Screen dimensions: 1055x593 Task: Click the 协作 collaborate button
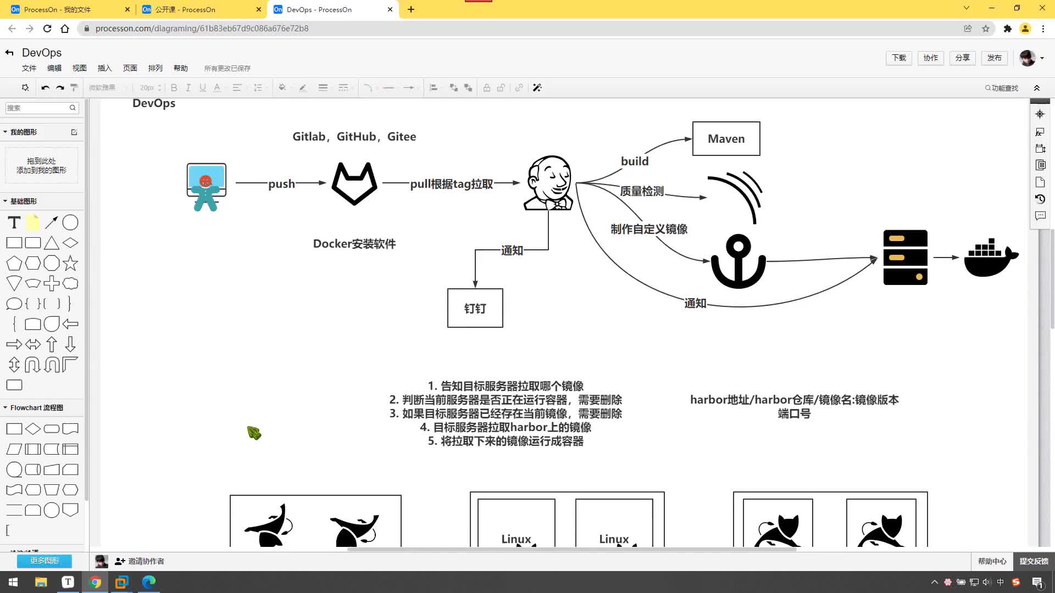tap(931, 58)
